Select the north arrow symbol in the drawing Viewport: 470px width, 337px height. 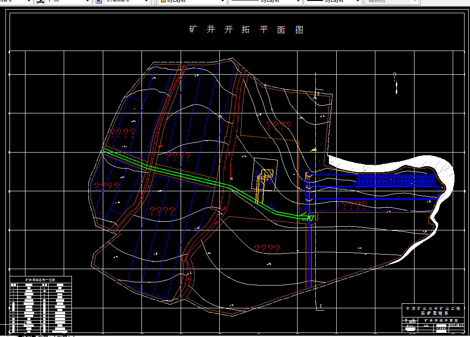click(x=395, y=83)
